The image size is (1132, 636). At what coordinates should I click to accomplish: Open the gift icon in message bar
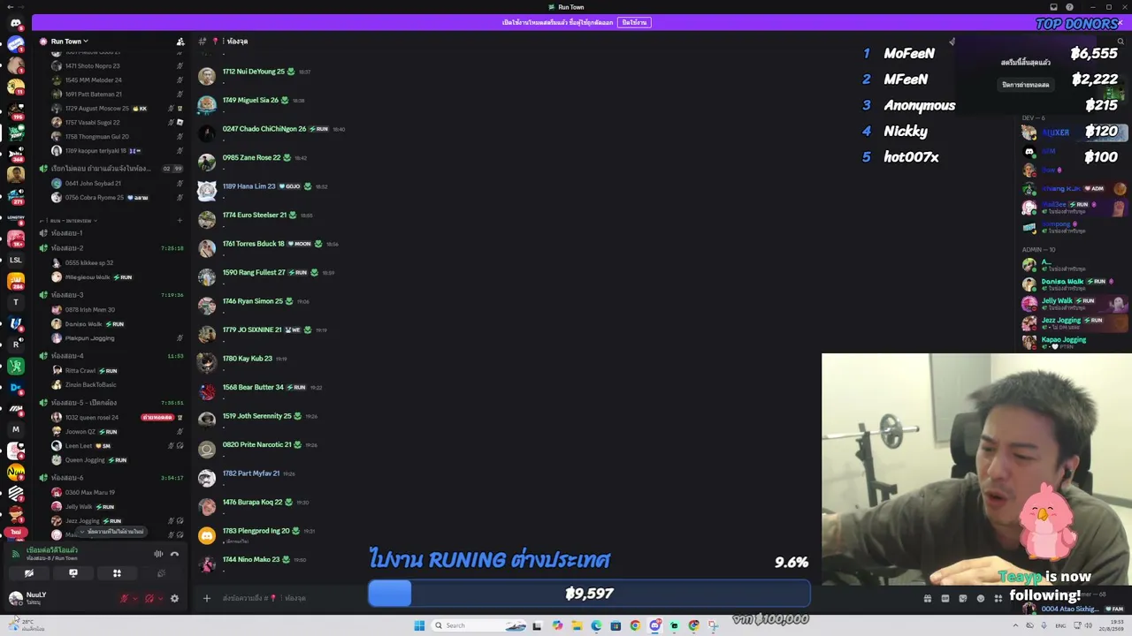(x=928, y=598)
